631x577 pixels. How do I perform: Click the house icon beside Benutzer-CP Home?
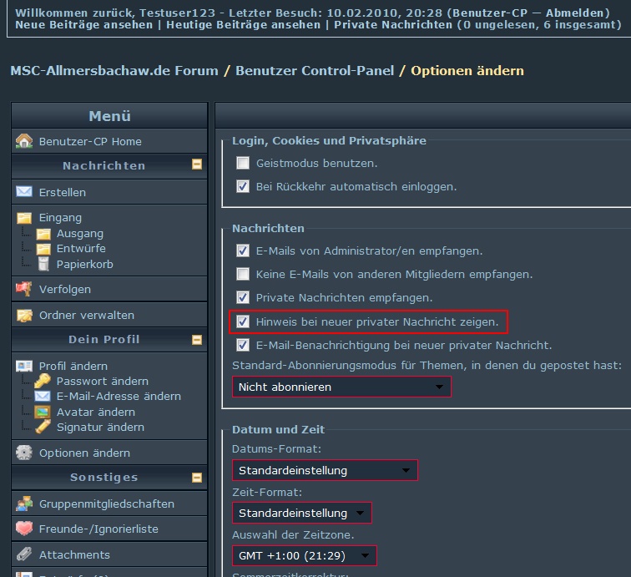click(x=24, y=141)
